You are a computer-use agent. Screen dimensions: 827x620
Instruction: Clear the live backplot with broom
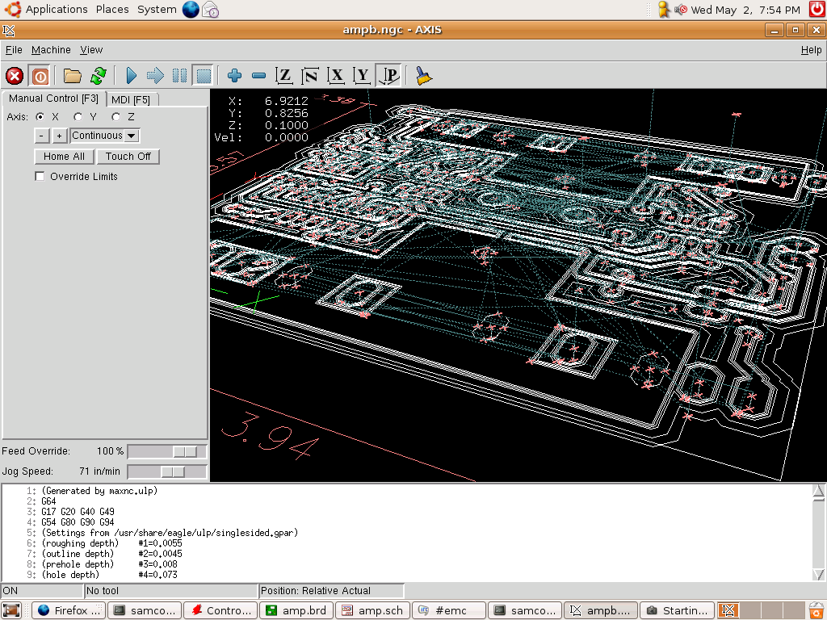point(423,76)
